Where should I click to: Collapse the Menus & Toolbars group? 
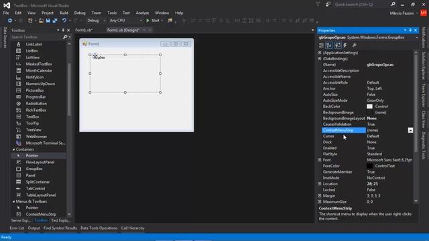[13, 202]
